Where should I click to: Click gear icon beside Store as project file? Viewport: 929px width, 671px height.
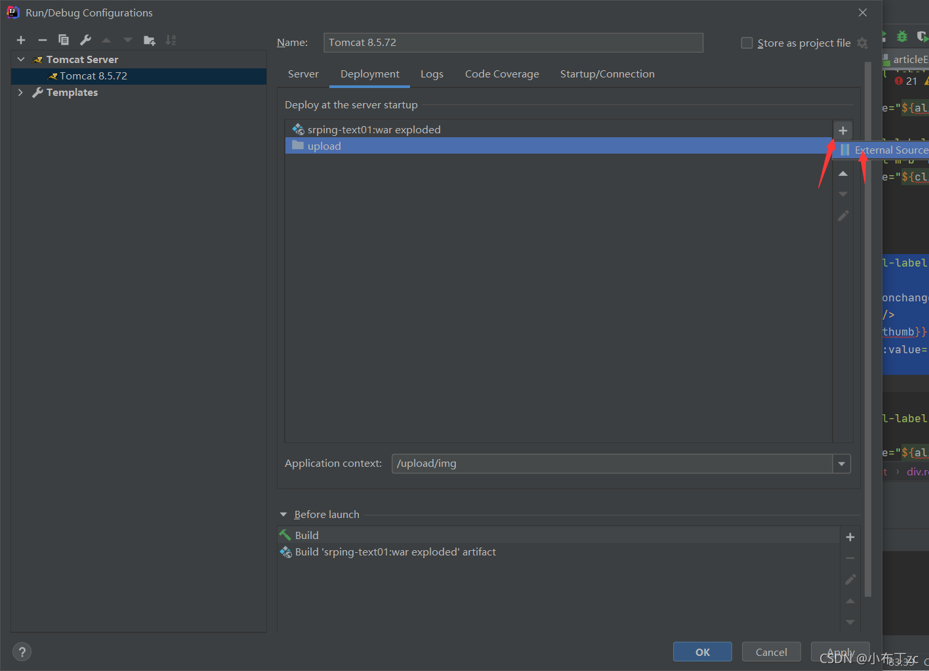click(862, 43)
